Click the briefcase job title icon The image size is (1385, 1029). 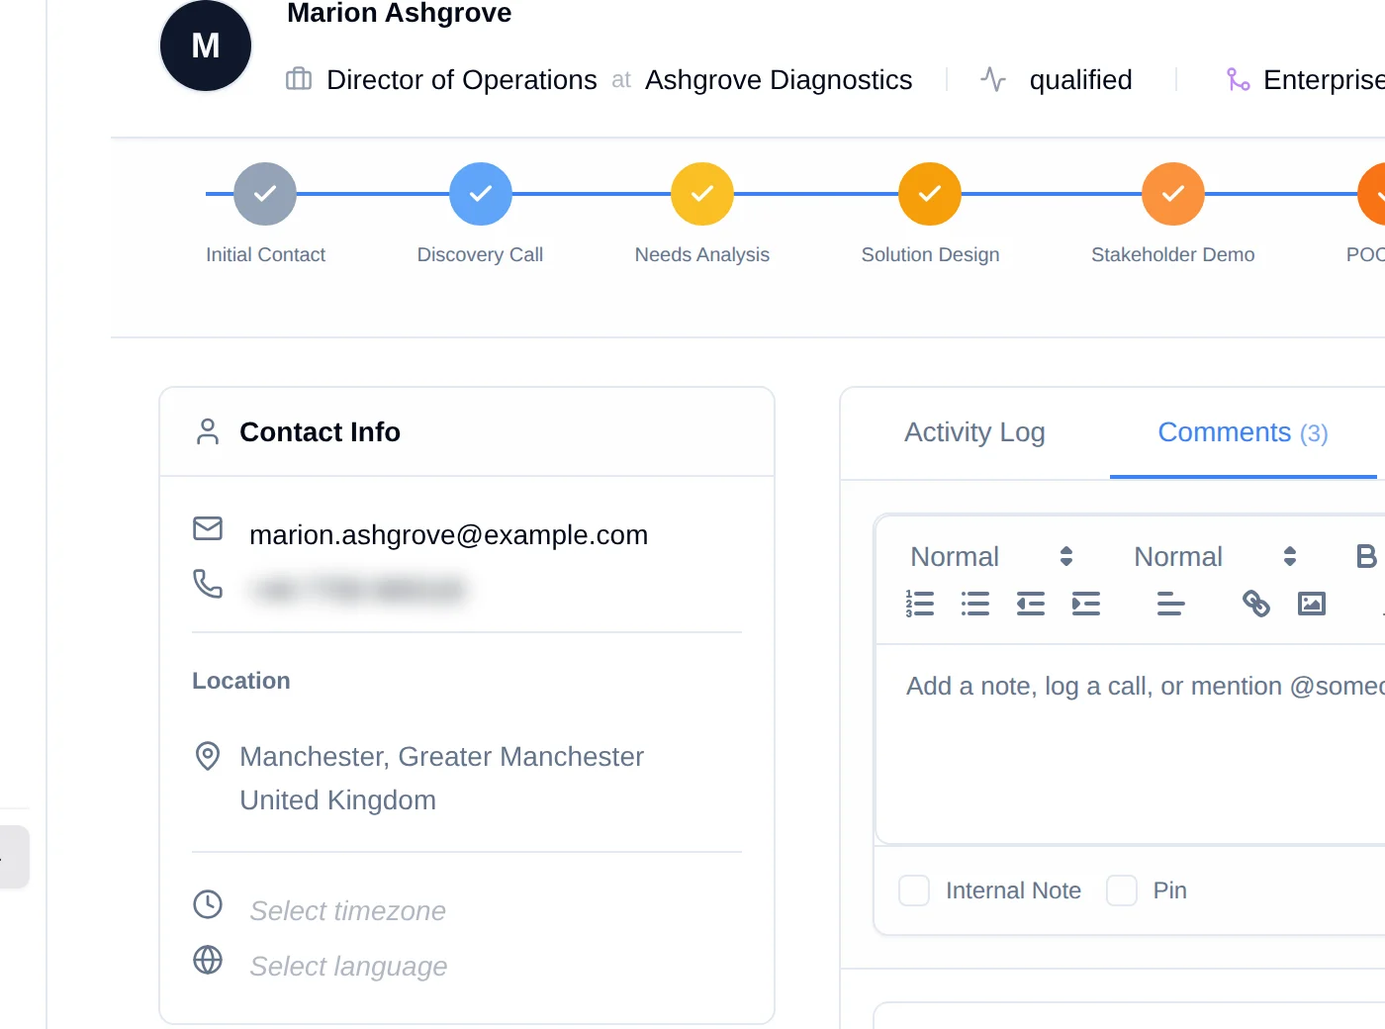(x=299, y=79)
